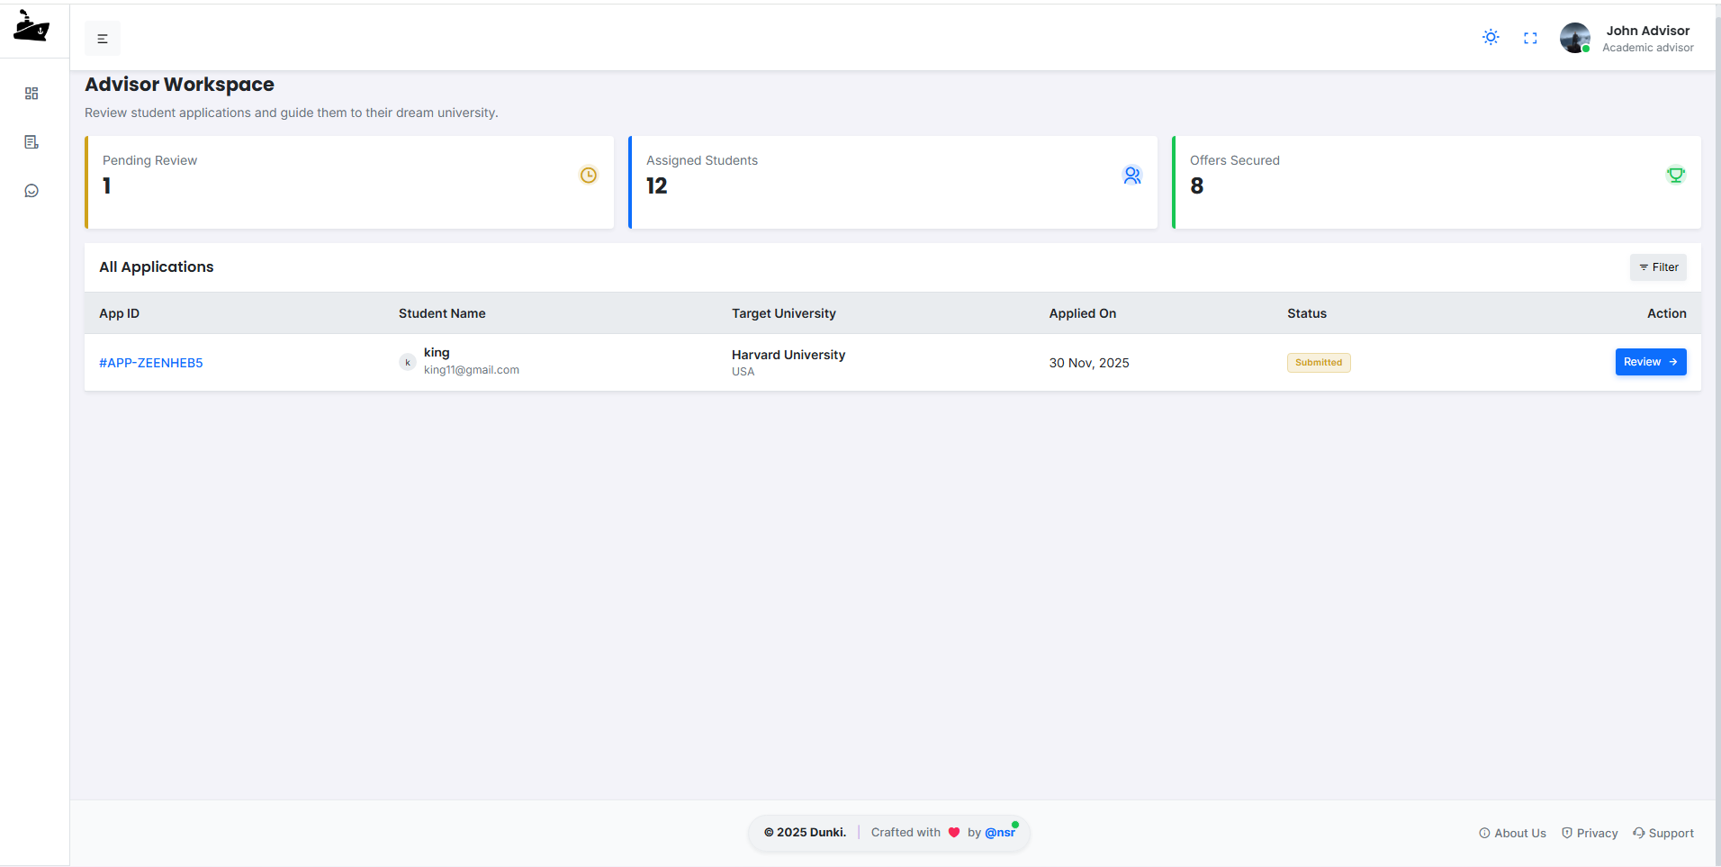1721x867 pixels.
Task: Open the dashboard grid icon in sidebar
Action: (32, 94)
